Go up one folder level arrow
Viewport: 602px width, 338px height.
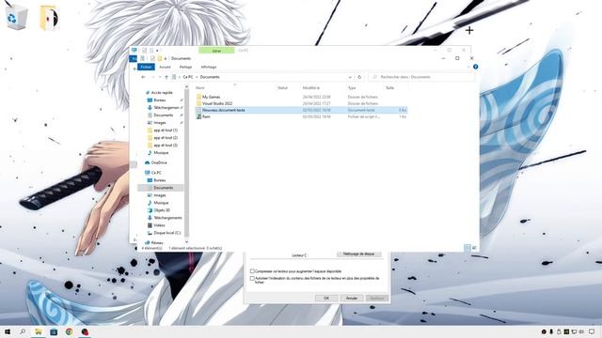click(x=166, y=77)
